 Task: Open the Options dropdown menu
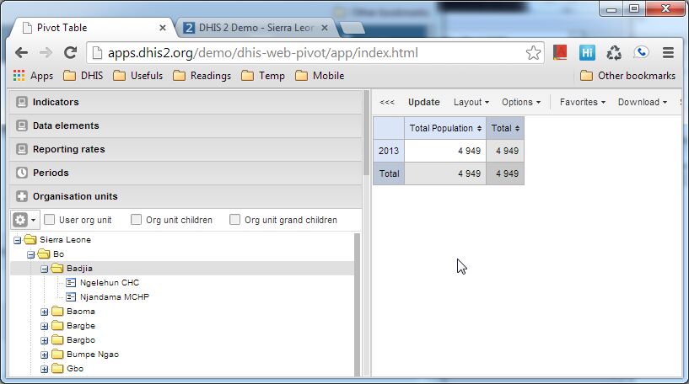pos(521,102)
